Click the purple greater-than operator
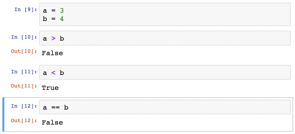Image resolution: width=295 pixels, height=134 pixels. click(53, 39)
